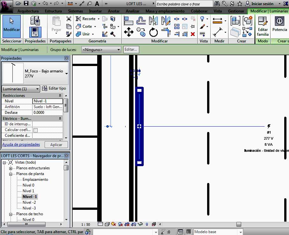Collapse the Planos de planta branch

tap(10, 174)
